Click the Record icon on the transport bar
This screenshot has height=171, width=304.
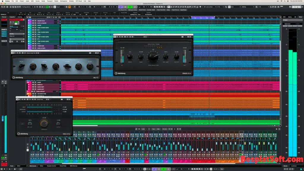point(135,7)
